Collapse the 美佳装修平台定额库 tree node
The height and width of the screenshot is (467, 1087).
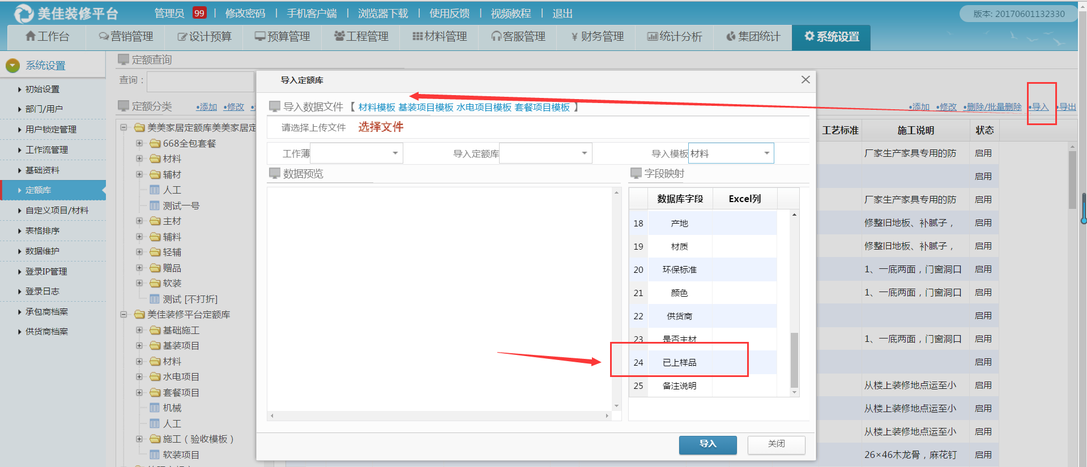coord(123,315)
